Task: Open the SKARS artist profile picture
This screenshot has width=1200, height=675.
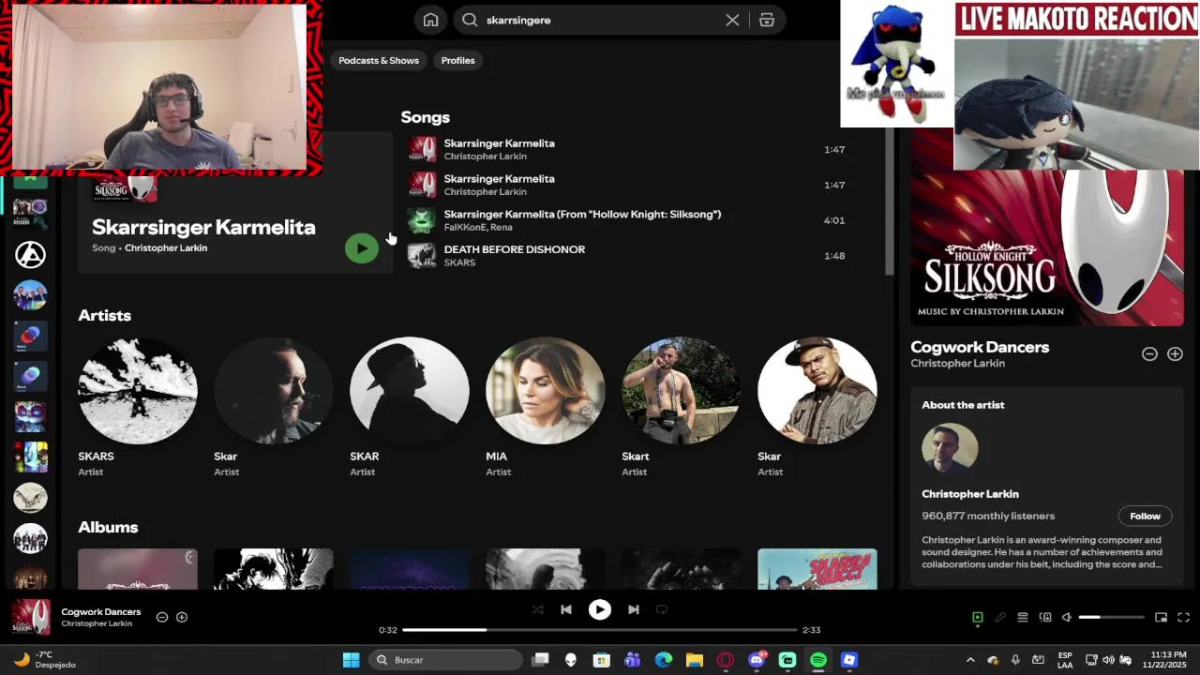Action: pos(138,390)
